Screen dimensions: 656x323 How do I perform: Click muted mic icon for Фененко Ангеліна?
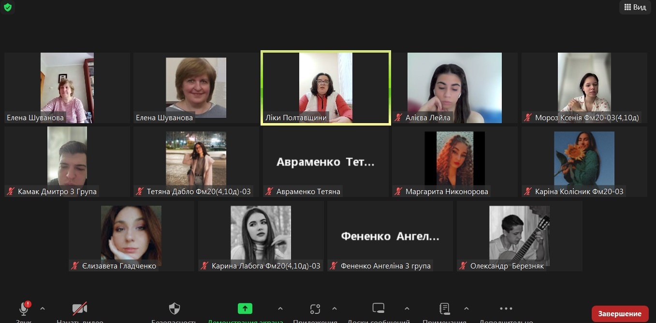(334, 266)
